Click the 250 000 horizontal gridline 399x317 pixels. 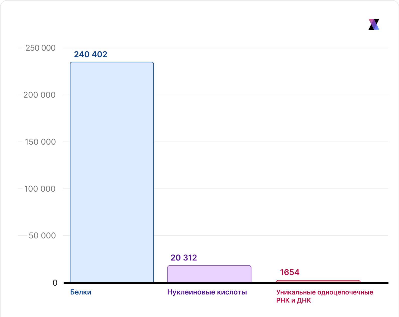click(x=251, y=48)
